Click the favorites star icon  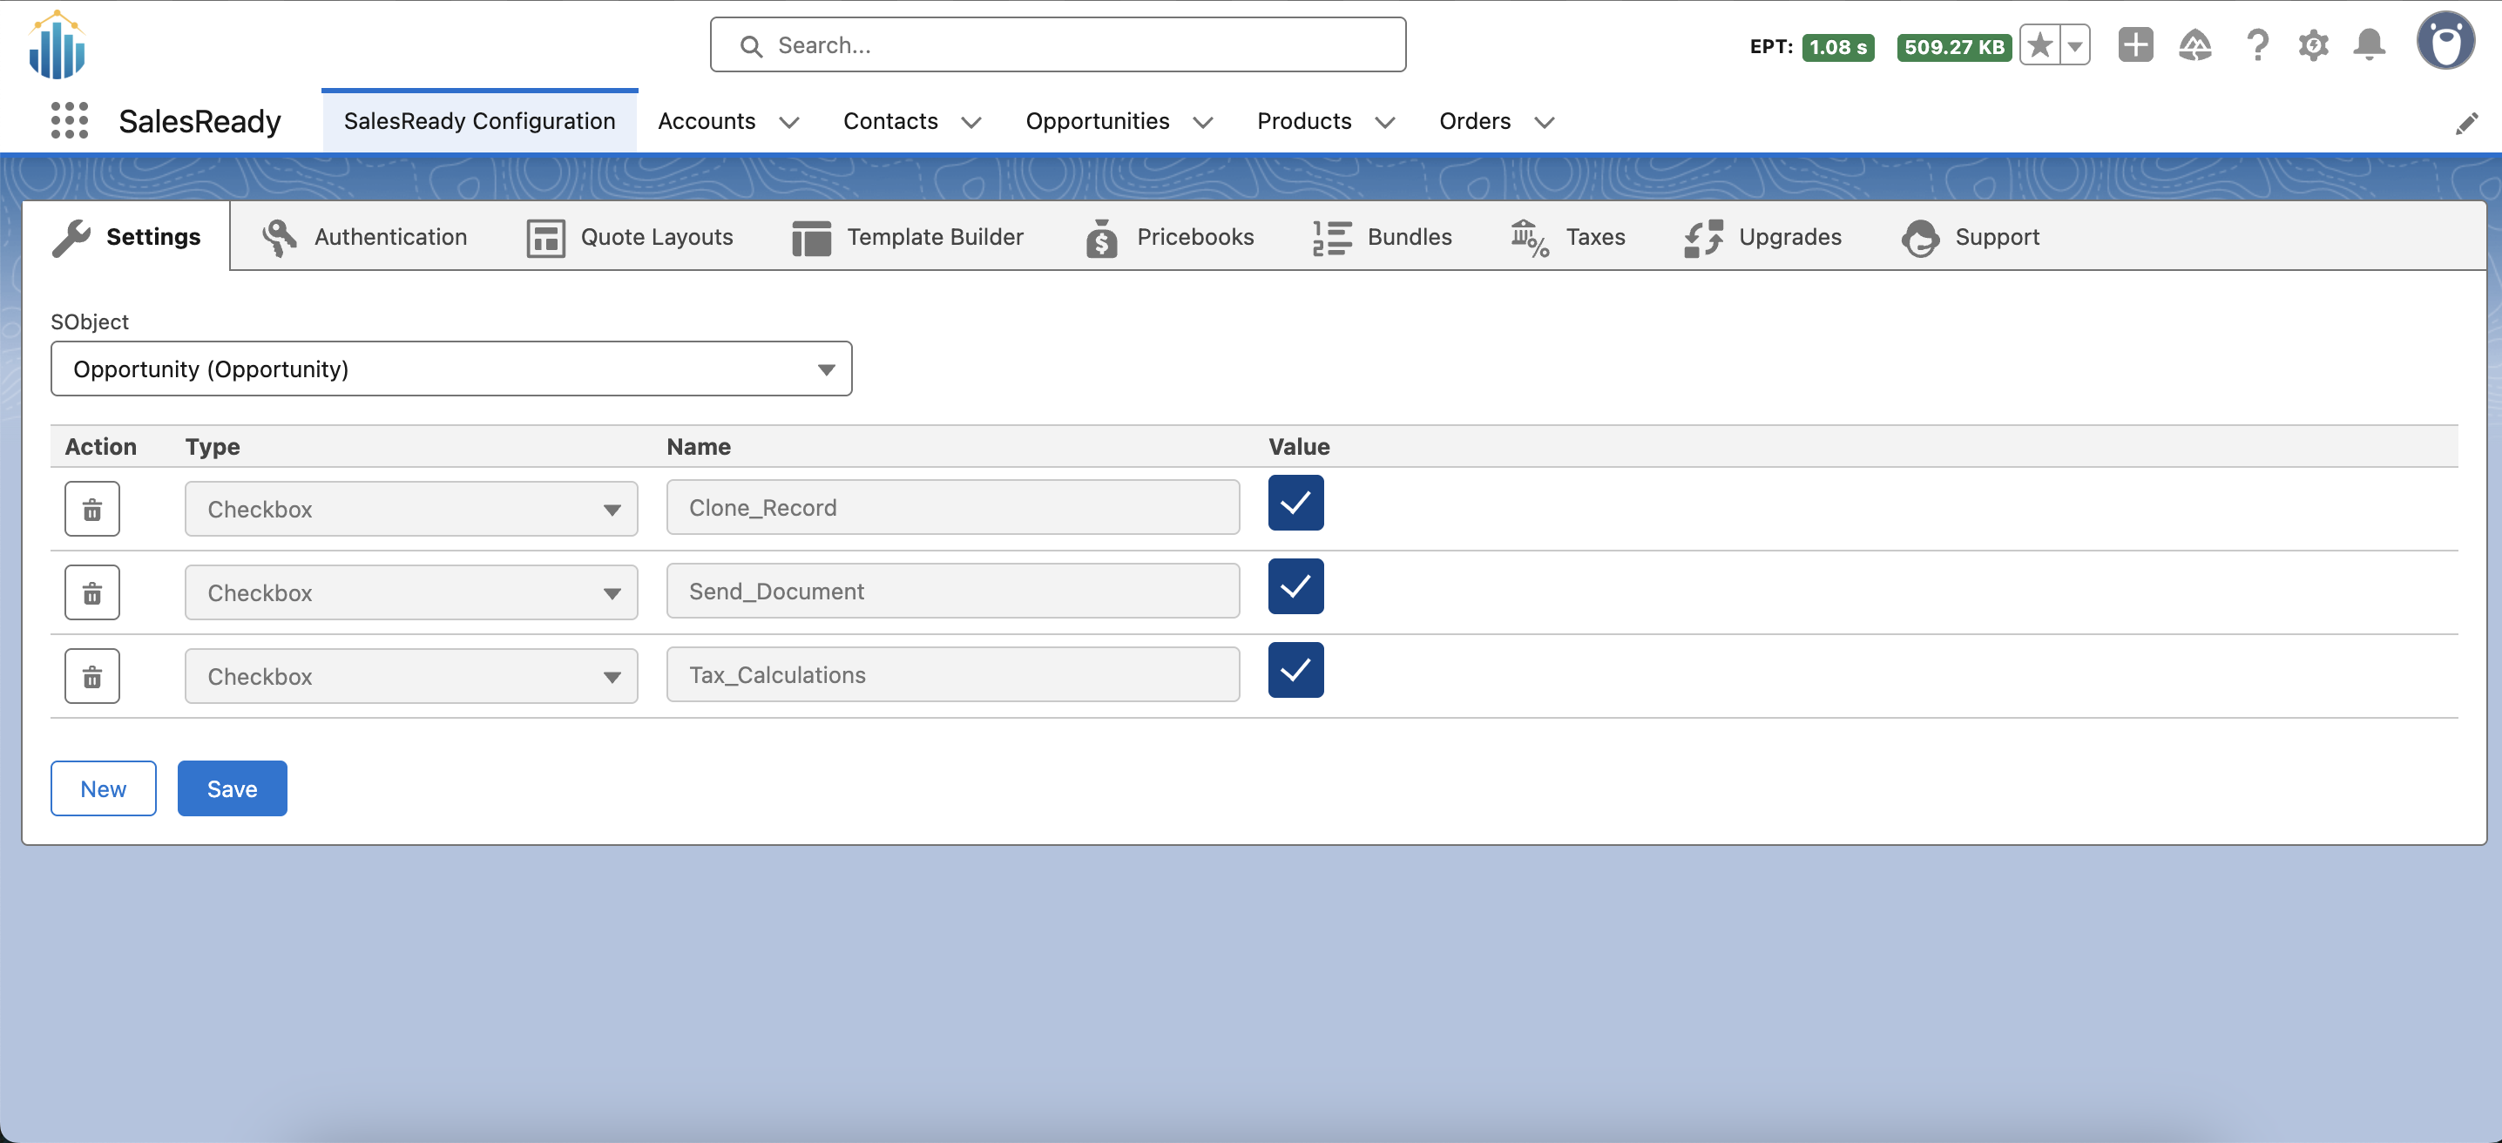(x=2039, y=45)
